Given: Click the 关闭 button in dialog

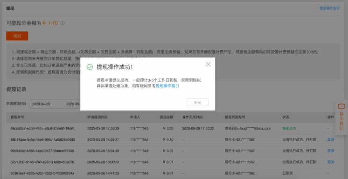Looking at the screenshot, I should (x=197, y=103).
